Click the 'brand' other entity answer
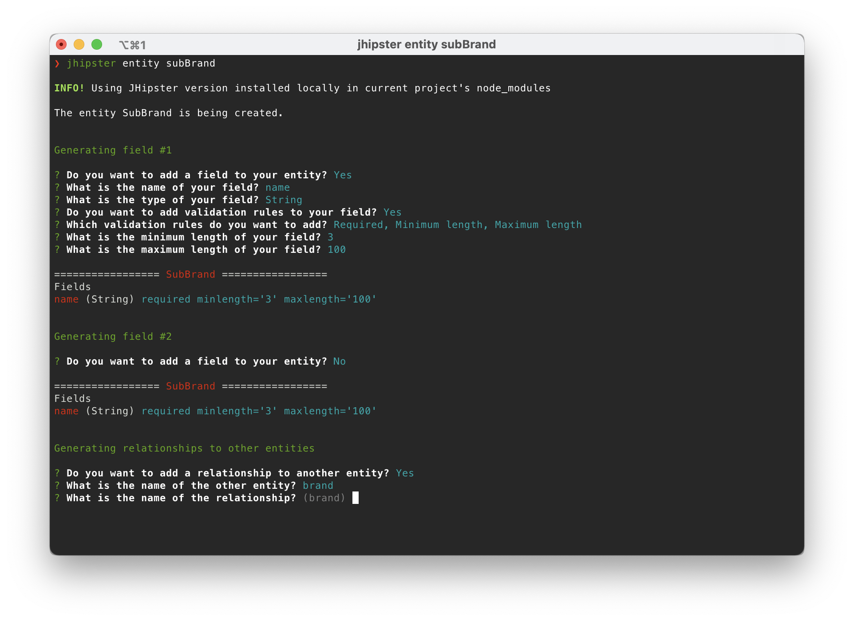Image resolution: width=854 pixels, height=621 pixels. (318, 486)
